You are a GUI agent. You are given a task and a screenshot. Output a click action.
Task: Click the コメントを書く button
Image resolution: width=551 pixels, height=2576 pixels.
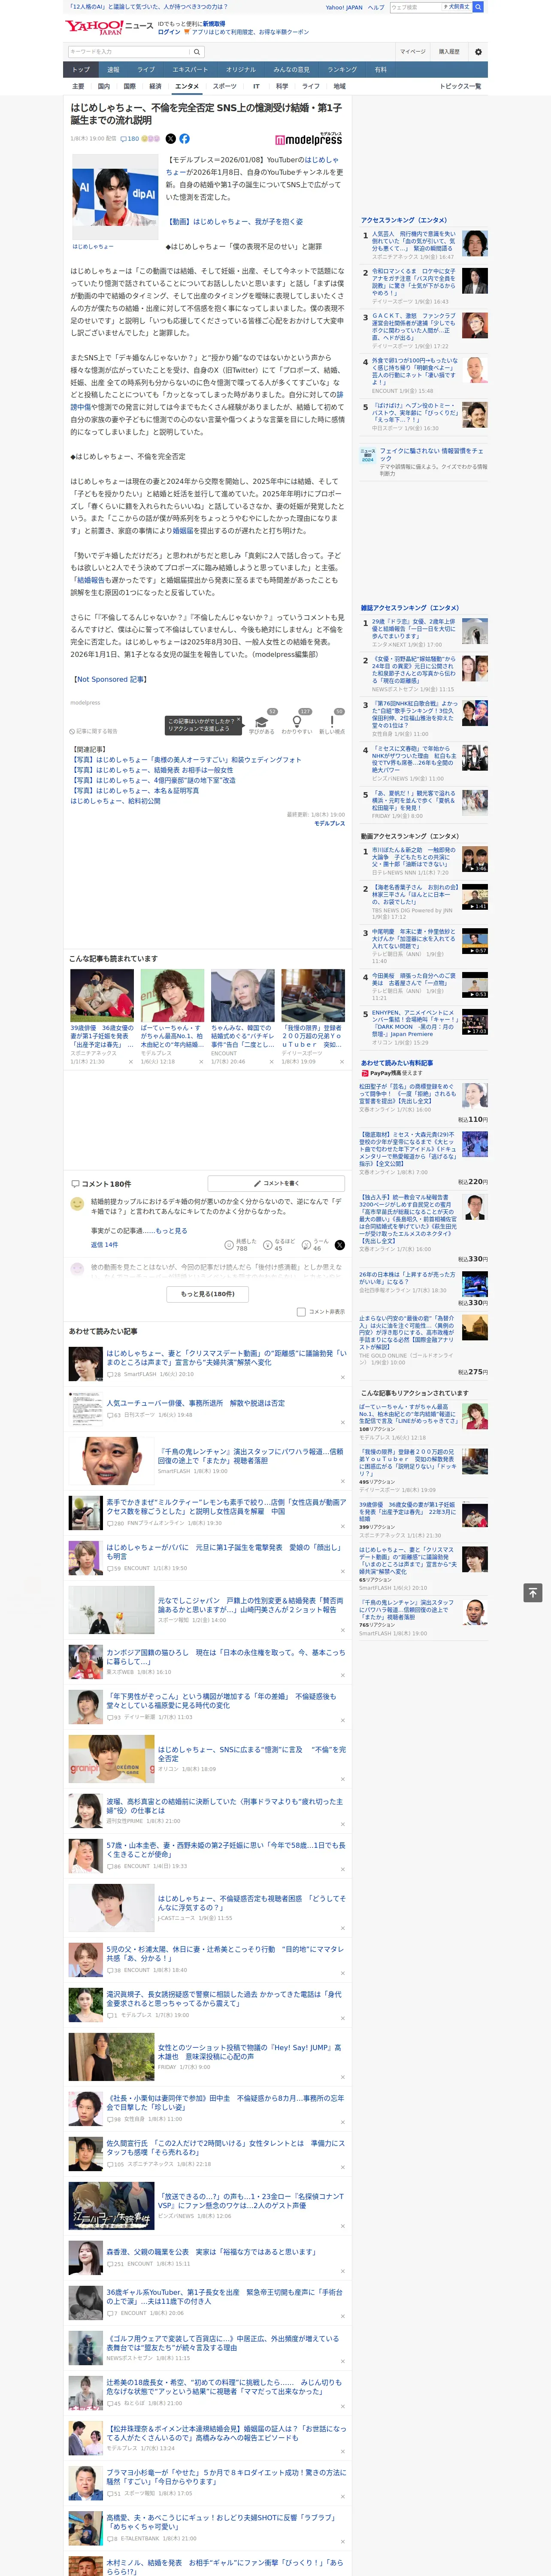[x=275, y=1183]
